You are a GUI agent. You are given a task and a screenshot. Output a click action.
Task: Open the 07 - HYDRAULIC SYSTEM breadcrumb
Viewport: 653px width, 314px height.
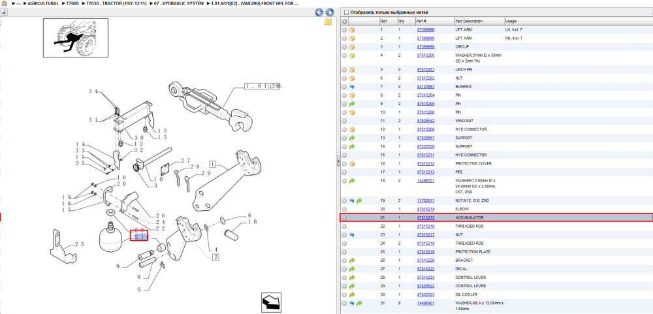(180, 3)
